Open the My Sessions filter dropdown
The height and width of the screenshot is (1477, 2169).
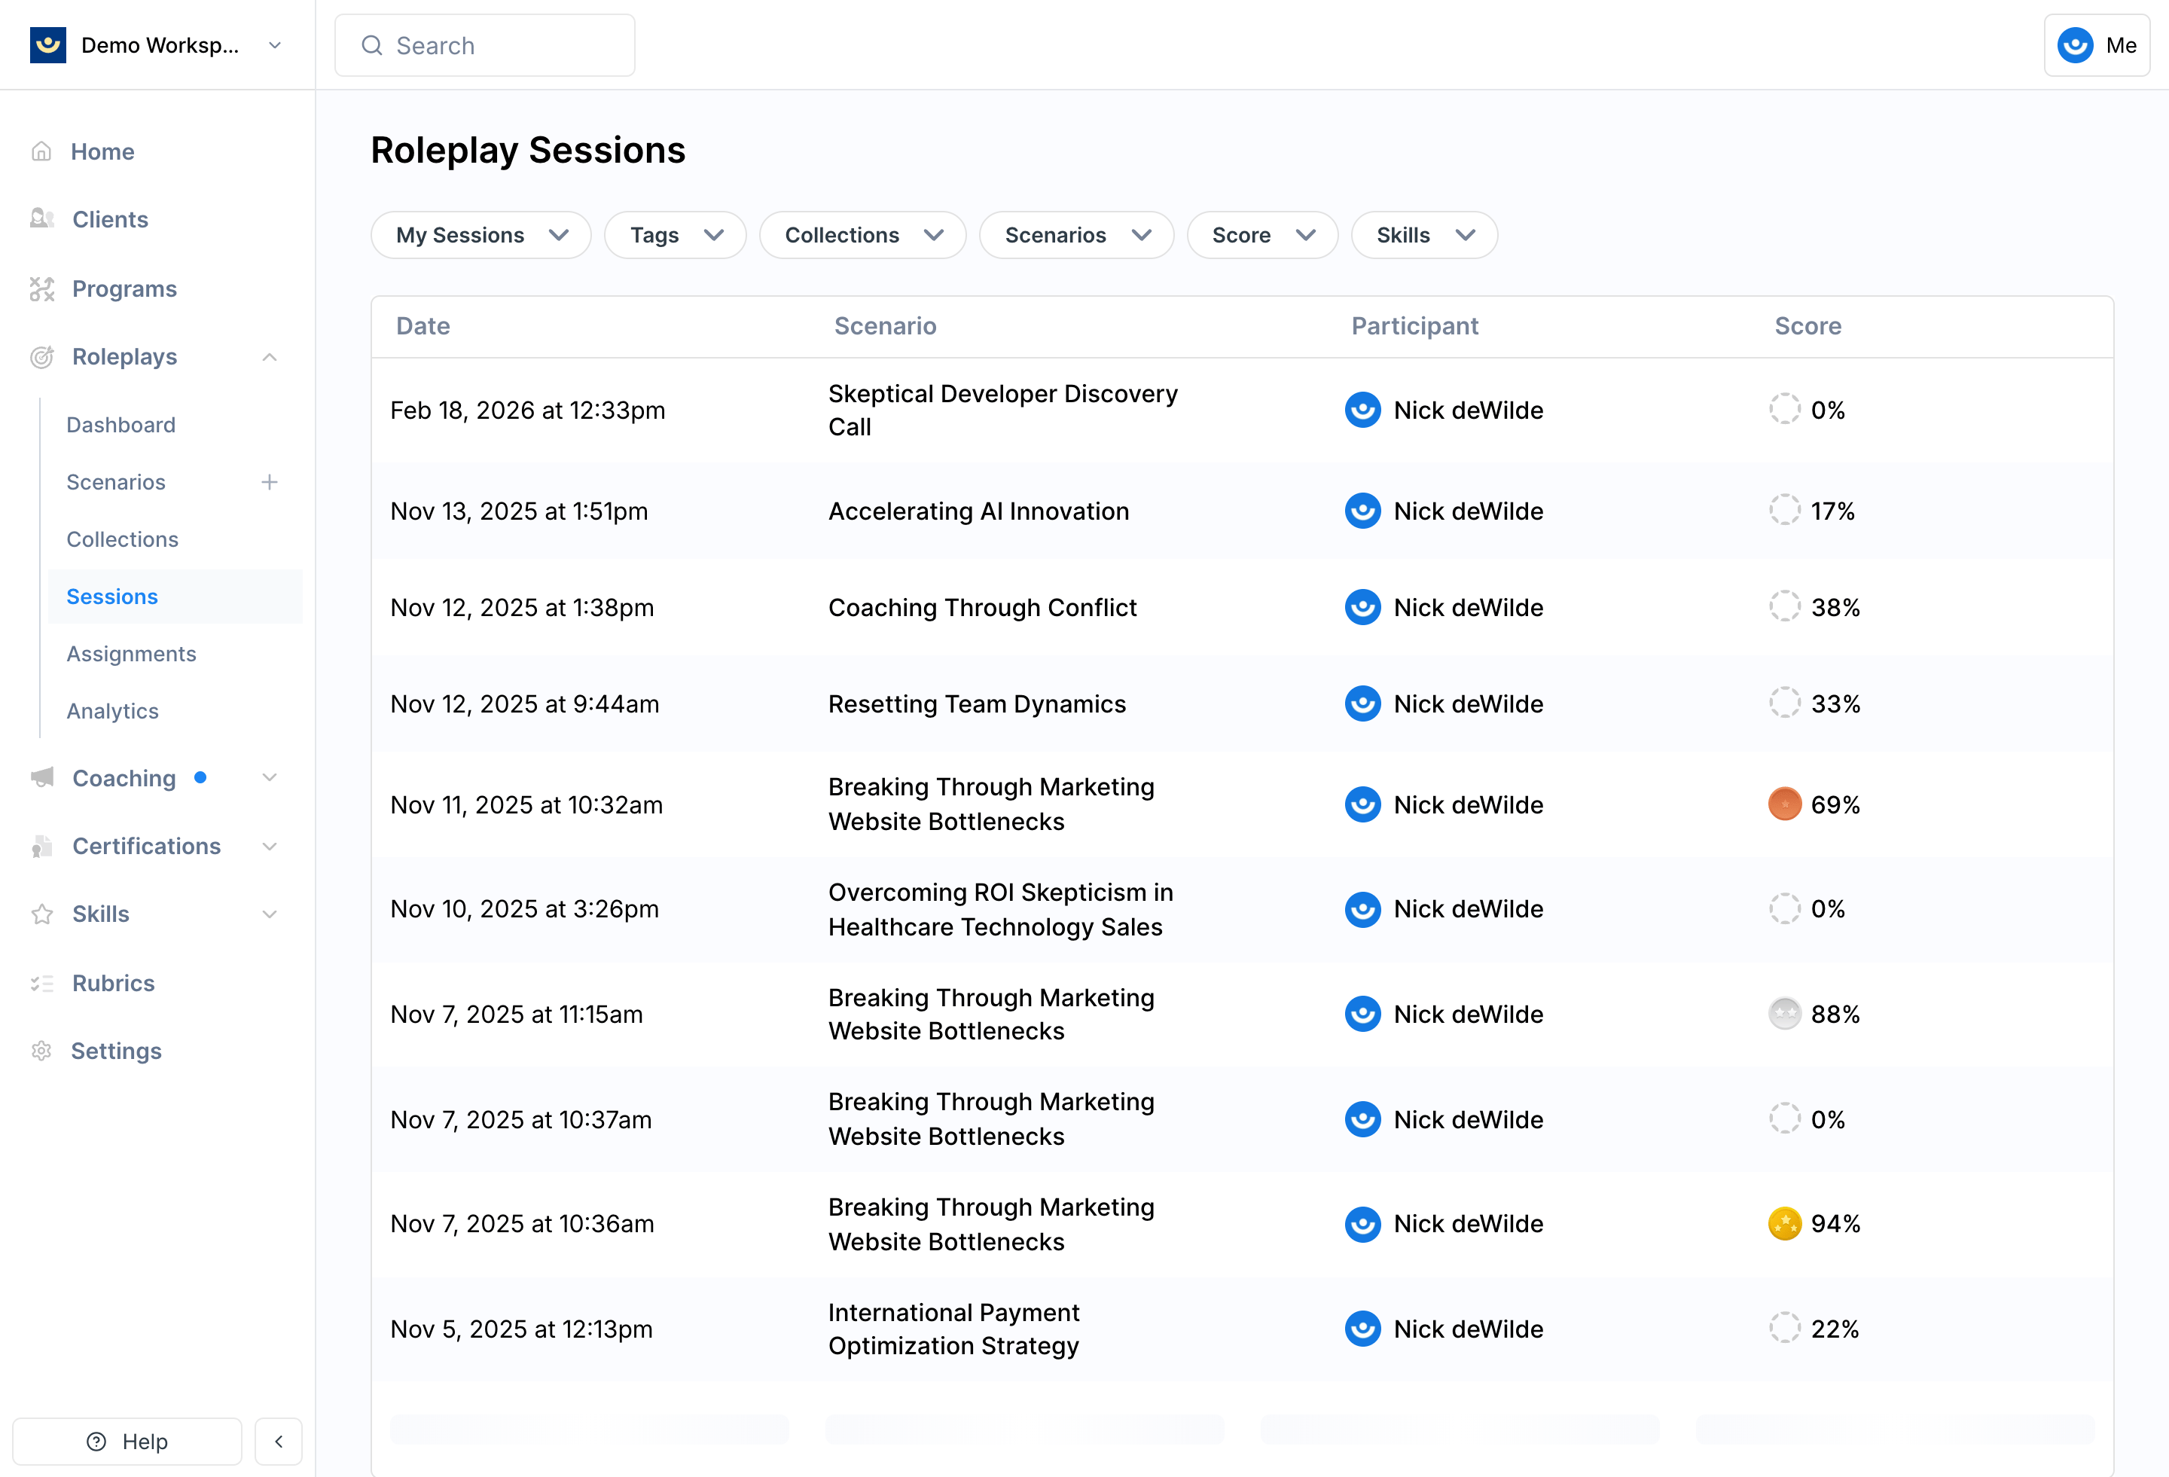480,235
